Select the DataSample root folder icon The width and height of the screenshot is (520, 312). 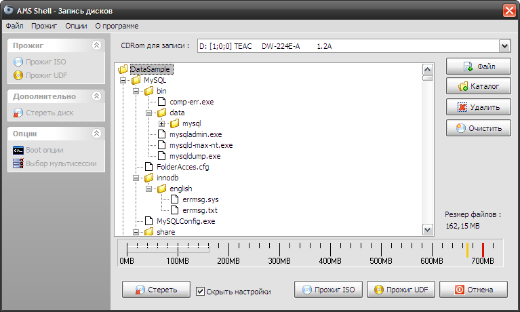point(123,69)
